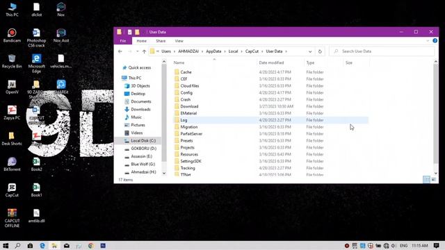Click CapCut in the address path
The image size is (445, 250).
pos(252,51)
